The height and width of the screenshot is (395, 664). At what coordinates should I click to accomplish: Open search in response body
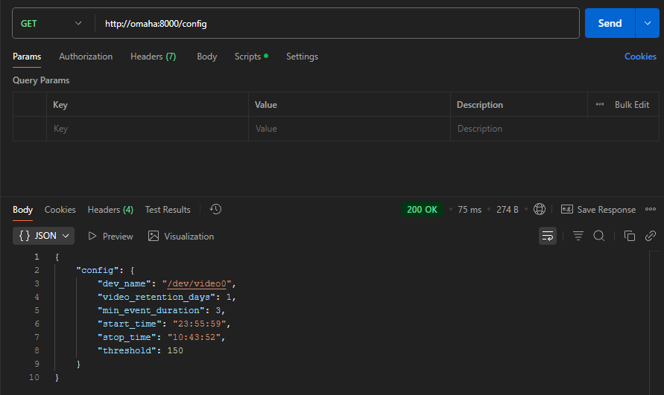[x=598, y=236]
